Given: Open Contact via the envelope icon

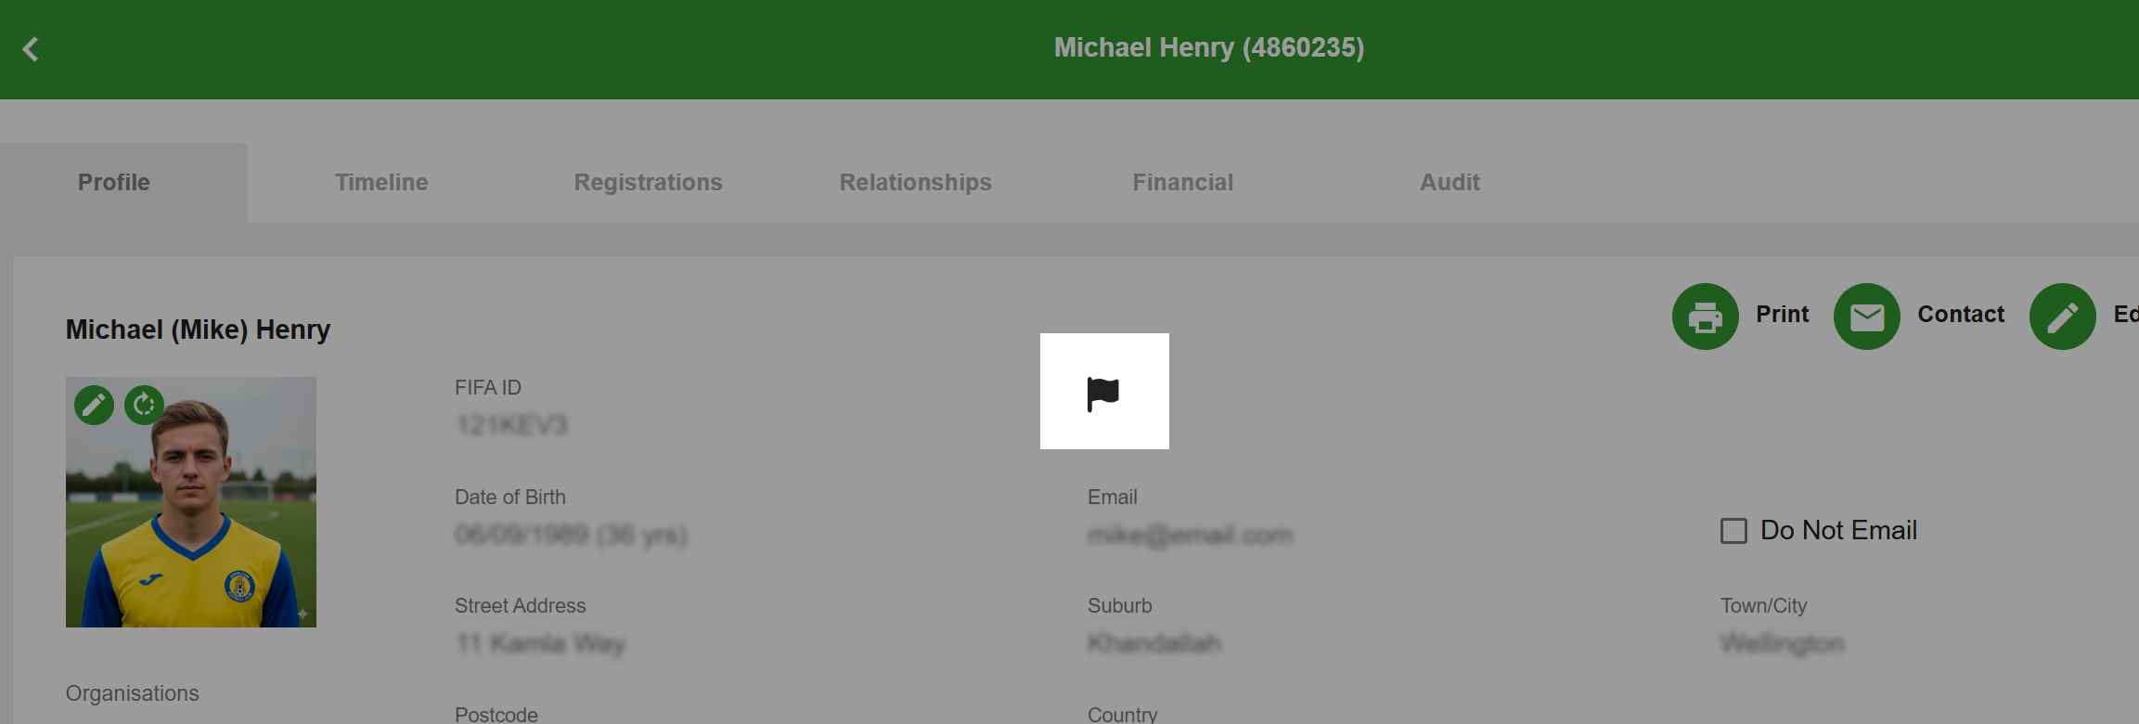Looking at the screenshot, I should [x=1866, y=317].
